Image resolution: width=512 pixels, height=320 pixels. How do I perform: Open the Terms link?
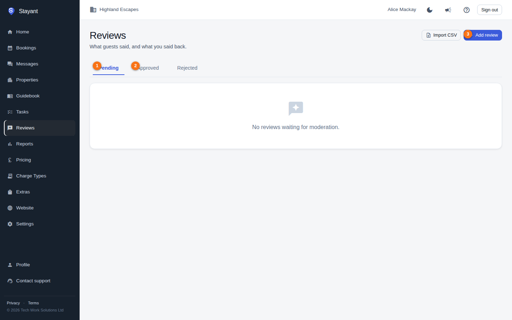[33, 303]
